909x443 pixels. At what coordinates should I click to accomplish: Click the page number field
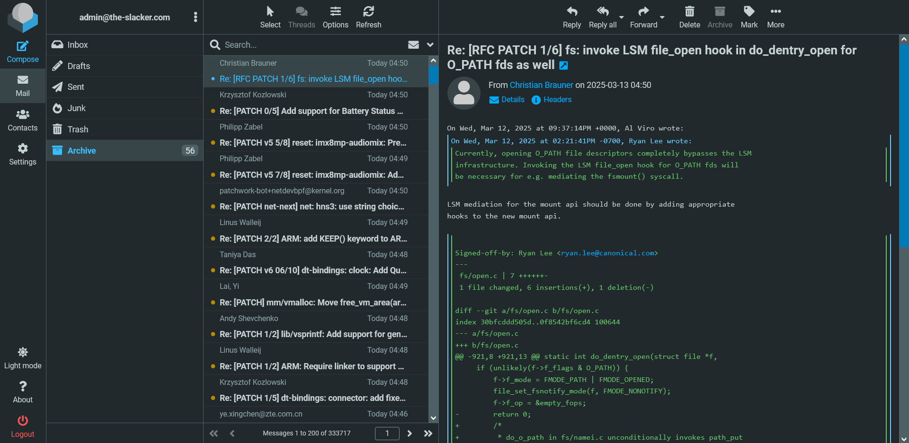pos(387,433)
